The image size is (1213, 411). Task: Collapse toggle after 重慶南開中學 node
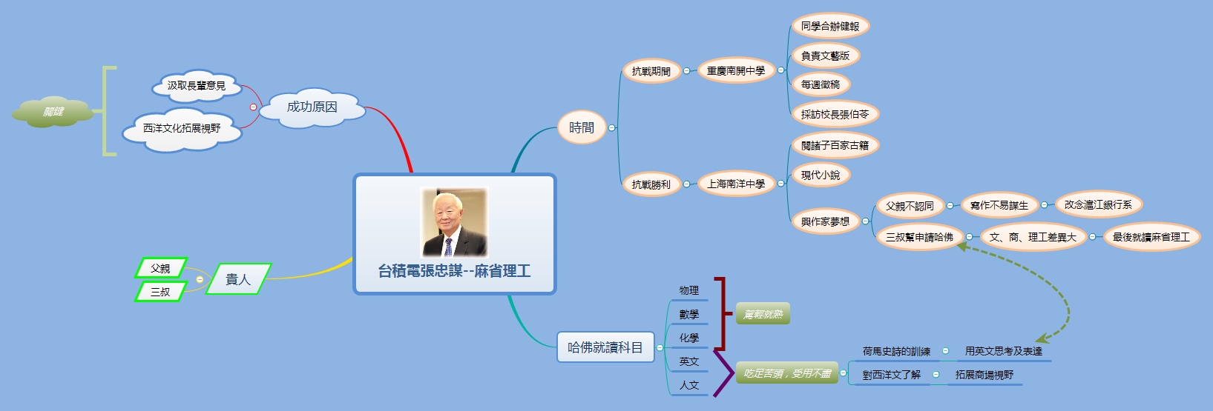tap(780, 70)
